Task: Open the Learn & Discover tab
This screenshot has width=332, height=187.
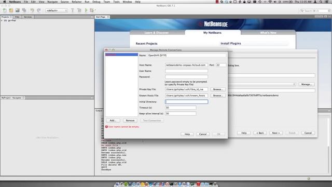Action: pyautogui.click(x=157, y=33)
